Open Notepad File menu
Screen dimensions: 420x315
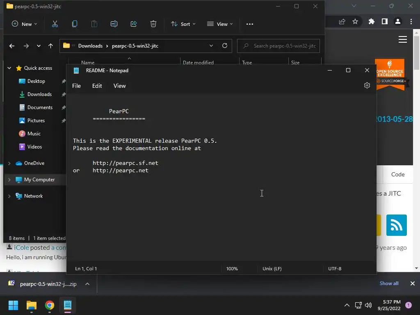(x=76, y=86)
